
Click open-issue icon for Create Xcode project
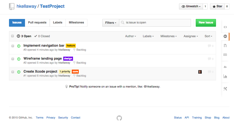[19, 72]
